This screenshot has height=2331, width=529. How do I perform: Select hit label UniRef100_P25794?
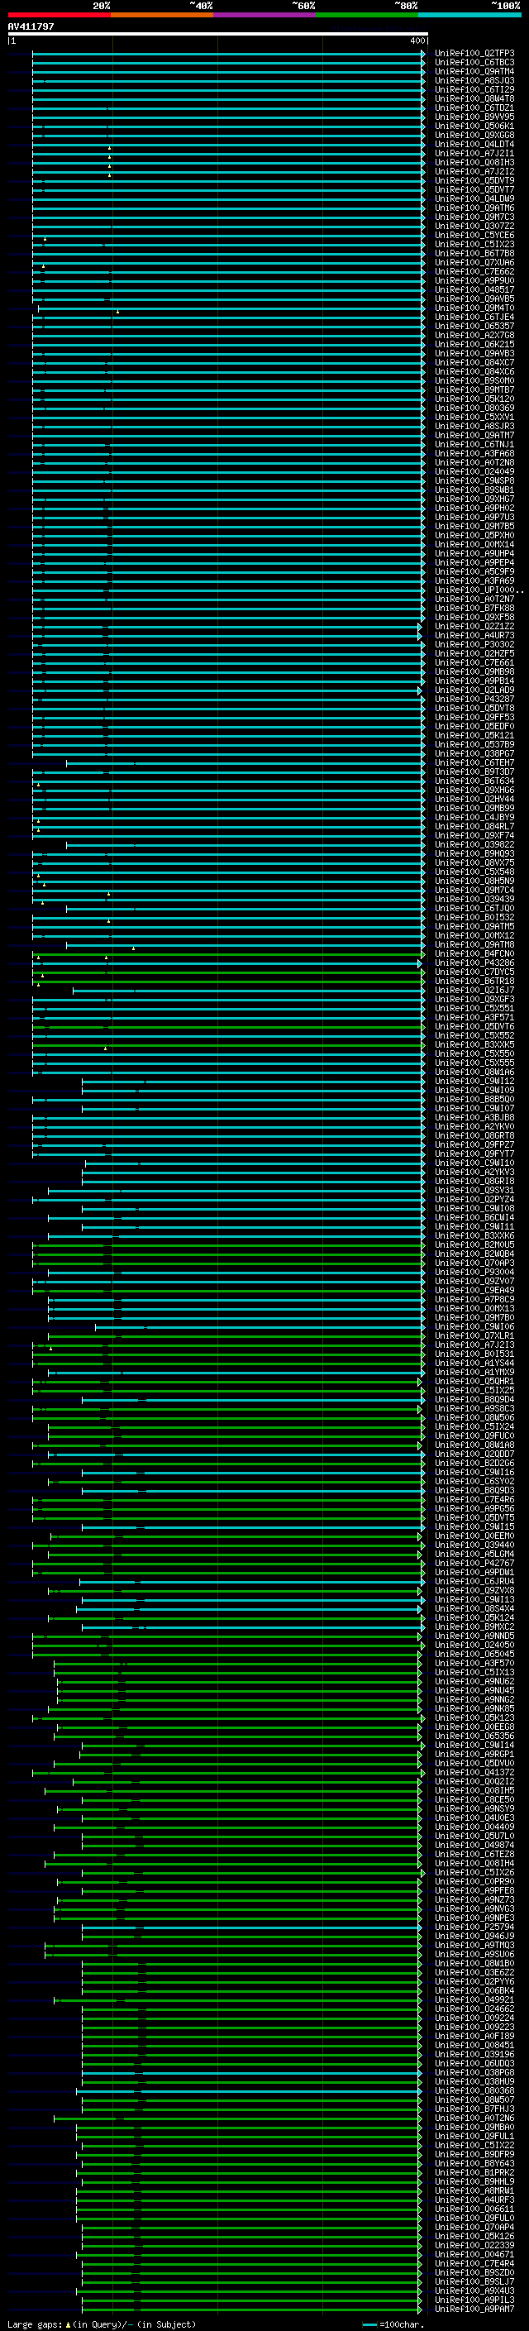[x=474, y=1927]
